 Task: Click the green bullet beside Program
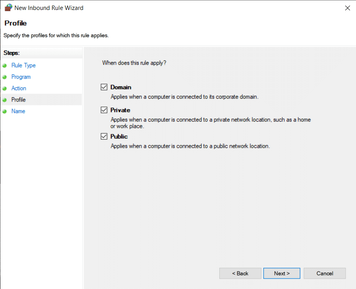pos(4,77)
